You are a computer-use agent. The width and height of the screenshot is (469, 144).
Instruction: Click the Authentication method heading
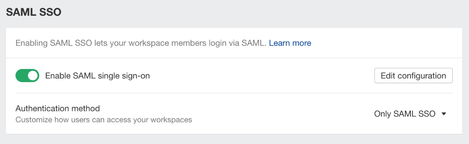58,109
